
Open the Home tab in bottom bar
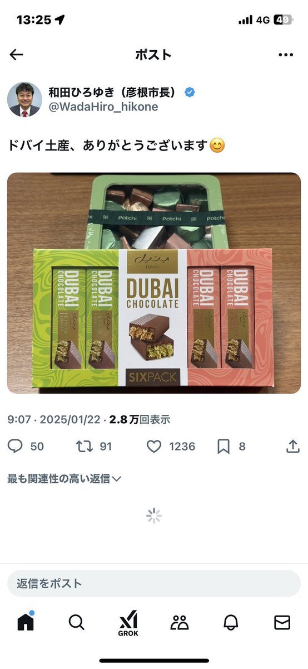(26, 622)
